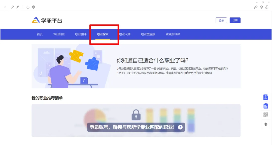Open the 职业微视频 tab
Image resolution: width=272 pixels, height=145 pixels.
(148, 34)
